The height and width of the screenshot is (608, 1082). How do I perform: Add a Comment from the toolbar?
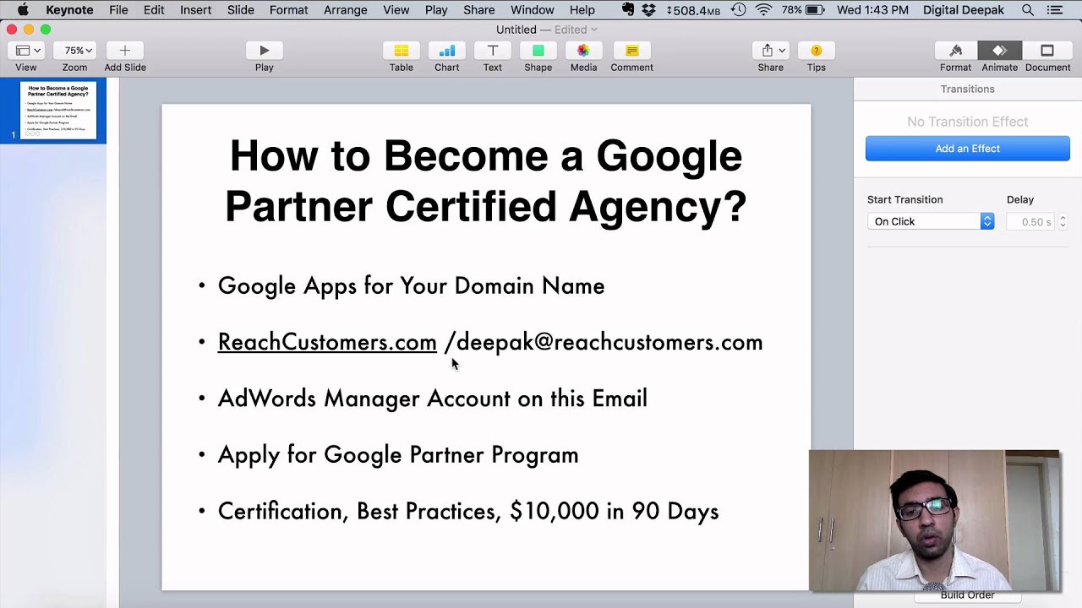[x=631, y=51]
